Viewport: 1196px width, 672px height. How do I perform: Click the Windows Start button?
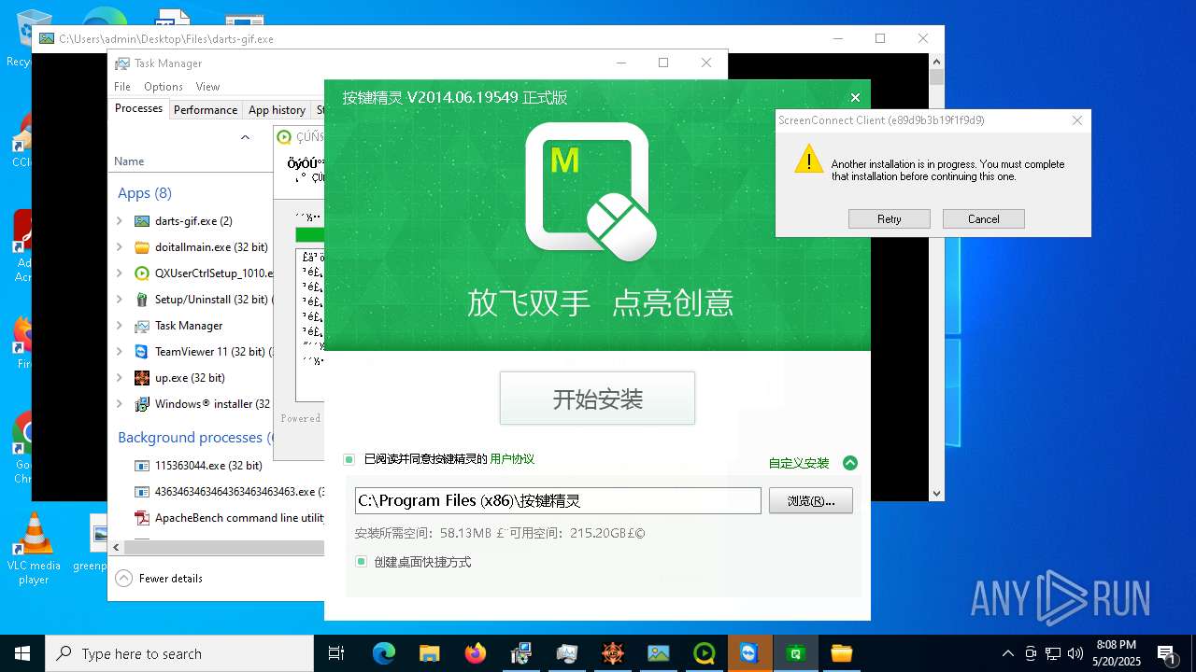[22, 653]
